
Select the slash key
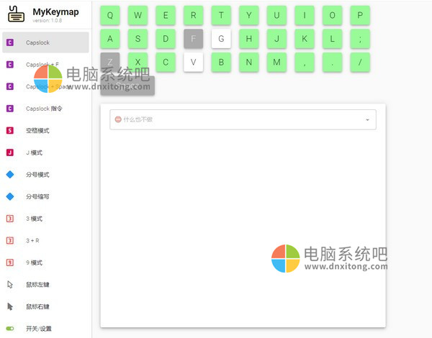(360, 62)
